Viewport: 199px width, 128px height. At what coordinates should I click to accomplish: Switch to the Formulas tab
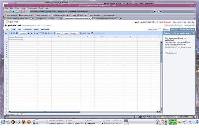(28, 30)
